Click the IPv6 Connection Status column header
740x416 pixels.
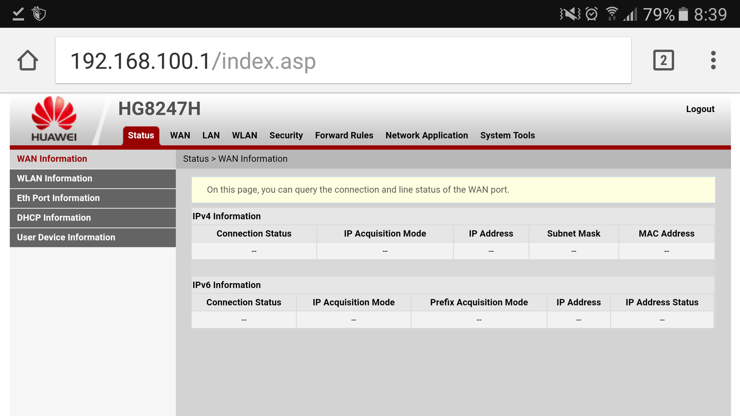click(244, 302)
